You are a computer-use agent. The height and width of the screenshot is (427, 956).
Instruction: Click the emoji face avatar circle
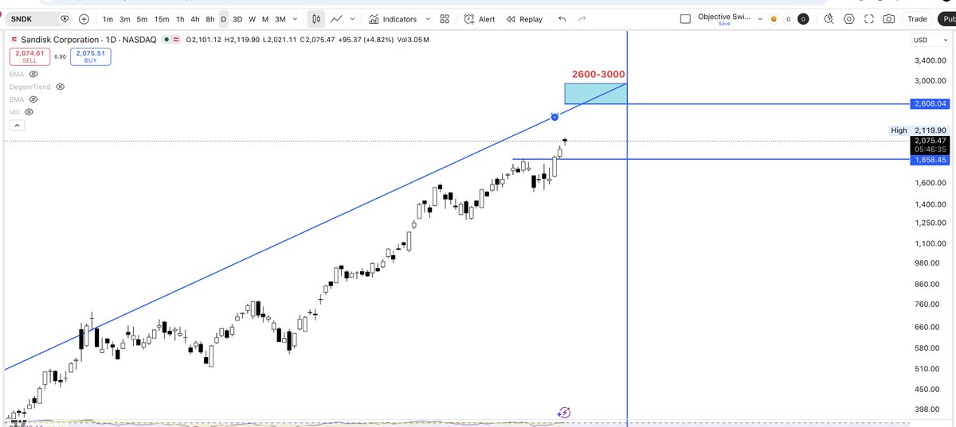[774, 18]
